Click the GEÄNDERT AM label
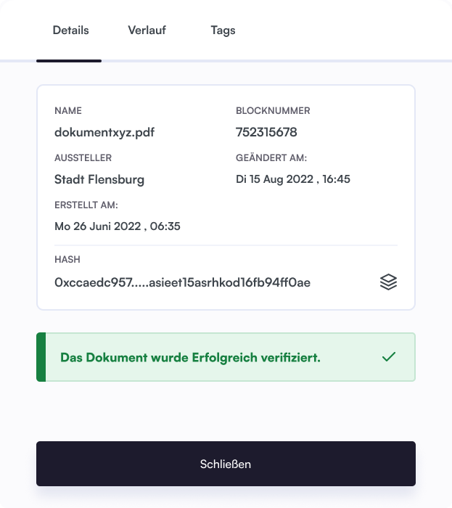The height and width of the screenshot is (508, 452). pos(271,157)
